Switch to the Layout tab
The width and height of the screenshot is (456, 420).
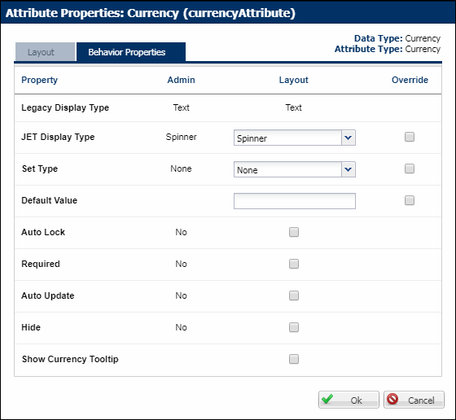point(45,52)
